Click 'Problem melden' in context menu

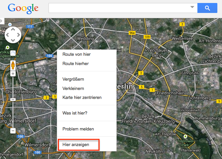[x=78, y=129]
